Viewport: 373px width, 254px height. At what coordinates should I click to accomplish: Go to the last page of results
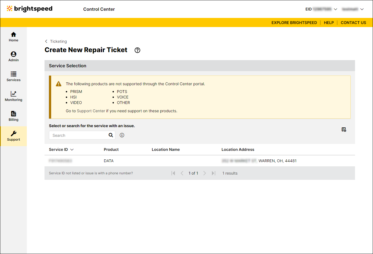click(x=213, y=173)
